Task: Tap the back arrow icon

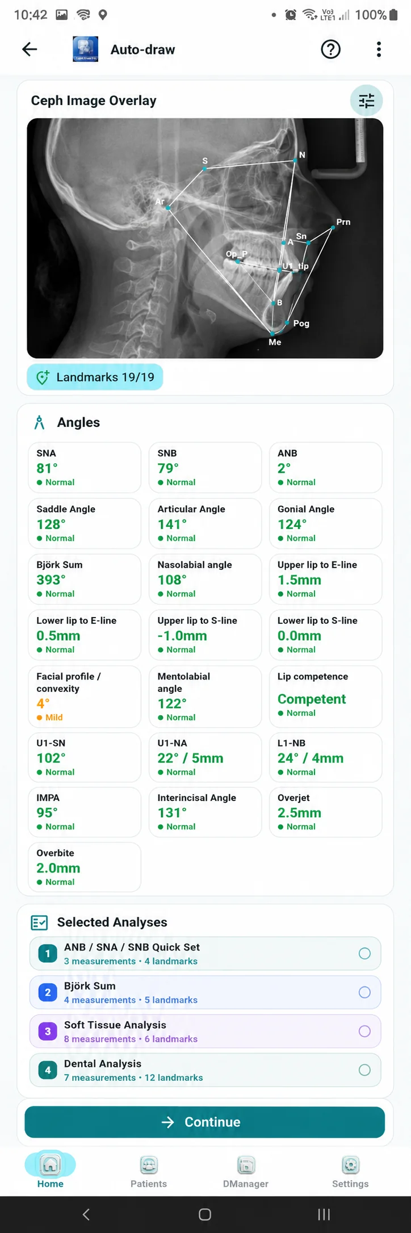Action: [30, 49]
